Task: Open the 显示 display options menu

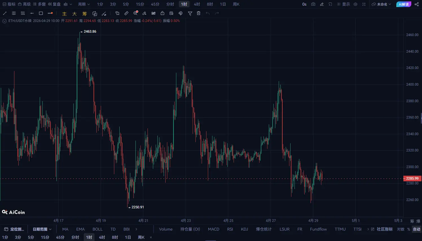Action: (x=343, y=4)
